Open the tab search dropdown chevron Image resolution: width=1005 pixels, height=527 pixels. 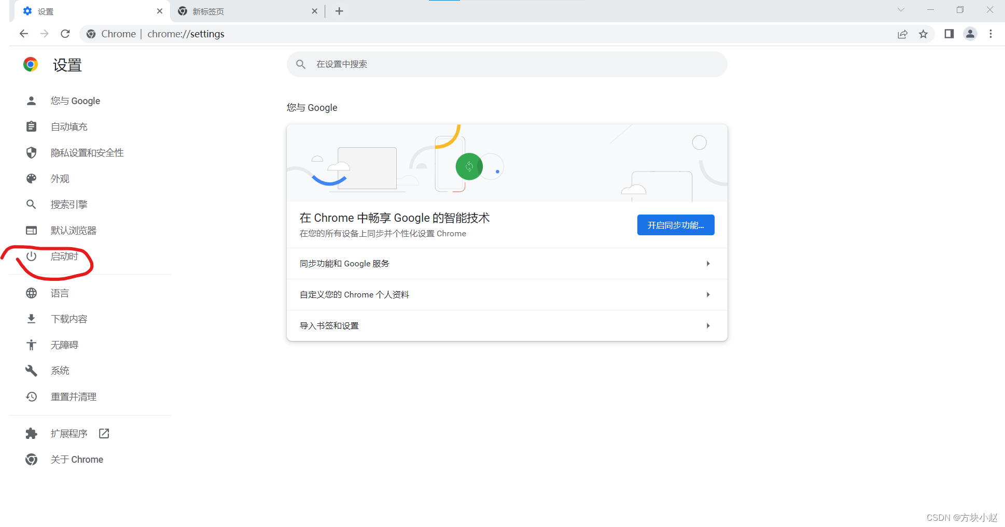click(901, 10)
